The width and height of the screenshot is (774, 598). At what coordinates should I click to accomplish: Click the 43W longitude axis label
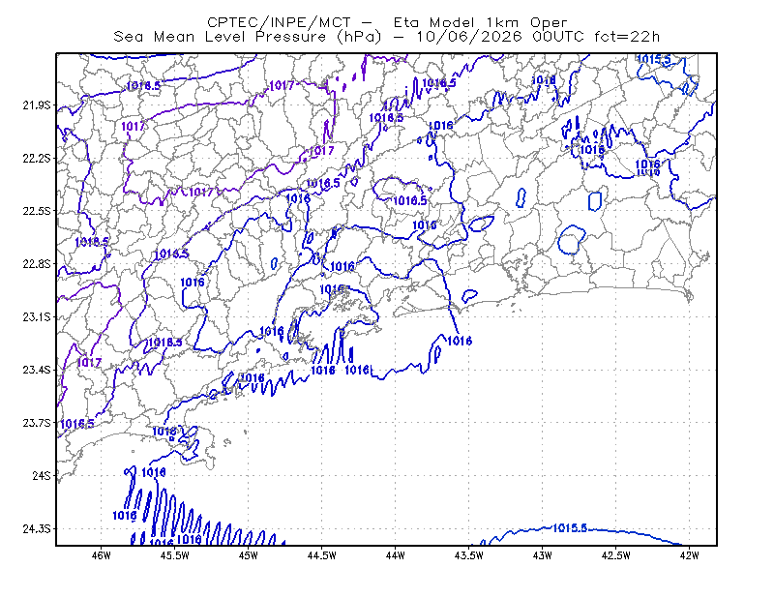point(542,555)
